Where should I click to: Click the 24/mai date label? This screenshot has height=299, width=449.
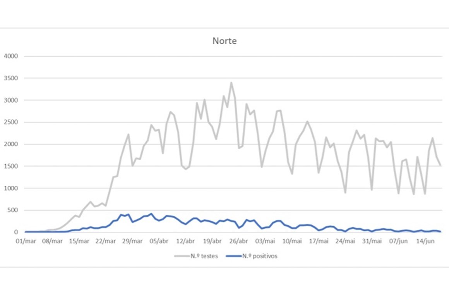[345, 241]
